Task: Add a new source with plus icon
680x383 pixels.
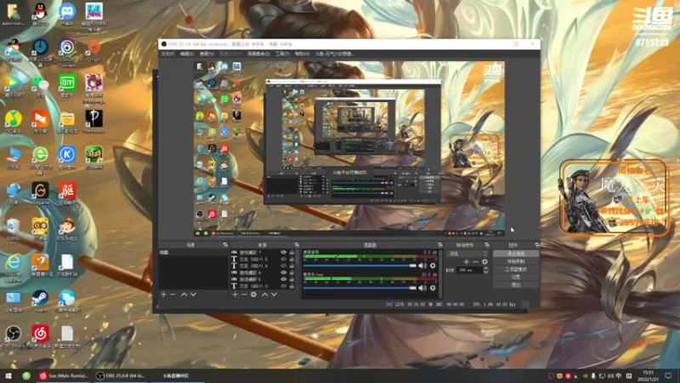Action: [235, 294]
